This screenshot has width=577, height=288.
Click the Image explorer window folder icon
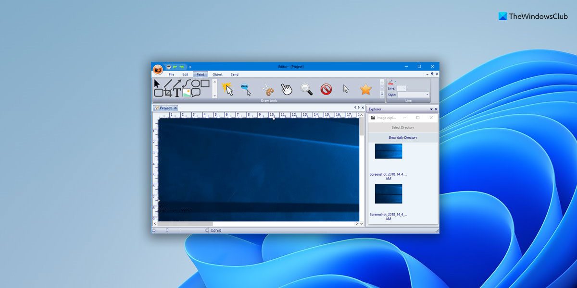(x=373, y=118)
